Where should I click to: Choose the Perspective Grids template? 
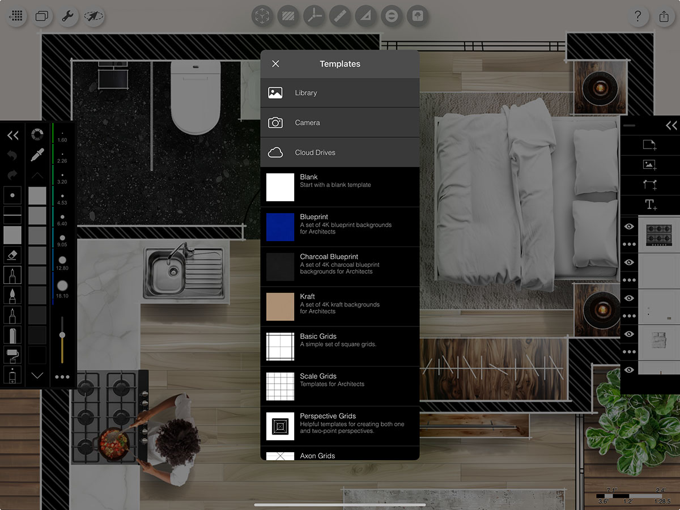(340, 426)
